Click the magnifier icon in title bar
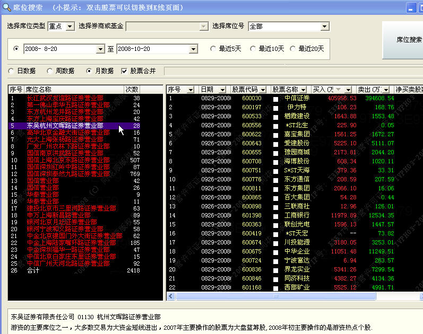This screenshot has width=423, height=334. point(5,7)
